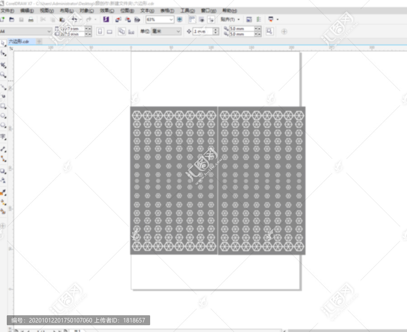This screenshot has height=332, width=407.
Task: Click the full-screen preview icon beside zoom
Action: point(180,19)
